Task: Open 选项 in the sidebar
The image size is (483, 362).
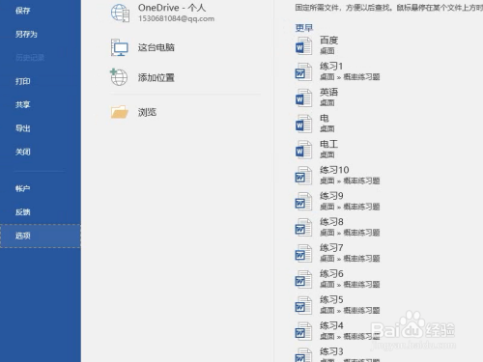Action: (41, 236)
